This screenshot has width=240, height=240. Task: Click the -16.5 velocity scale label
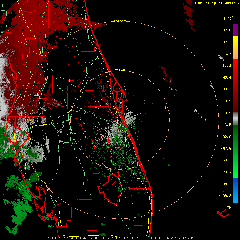(x=226, y=125)
